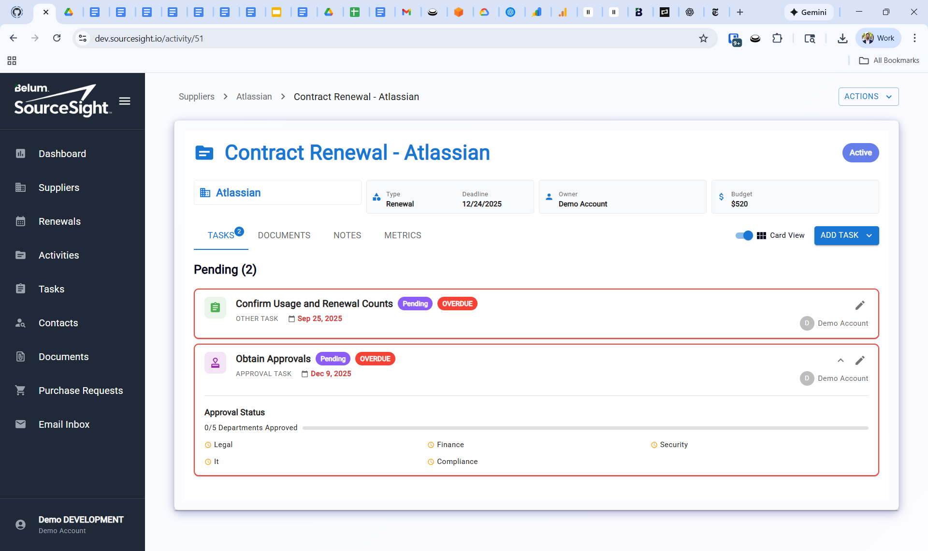Screen dimensions: 928x551
Task: Click the Card View grid icon
Action: click(x=761, y=235)
